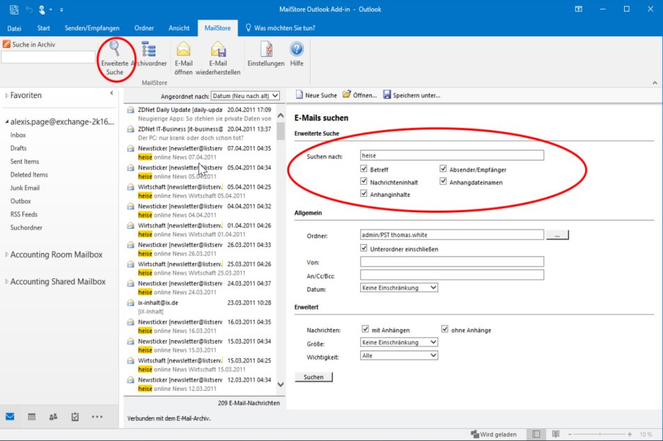This screenshot has width=663, height=441.
Task: Open the Junk Email folder
Action: click(x=25, y=188)
